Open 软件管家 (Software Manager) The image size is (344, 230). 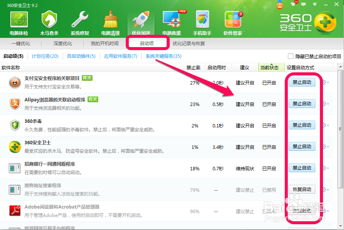tap(232, 21)
